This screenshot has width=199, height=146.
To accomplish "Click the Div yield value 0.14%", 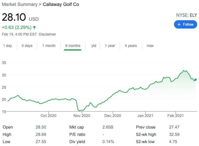I will pyautogui.click(x=108, y=142).
